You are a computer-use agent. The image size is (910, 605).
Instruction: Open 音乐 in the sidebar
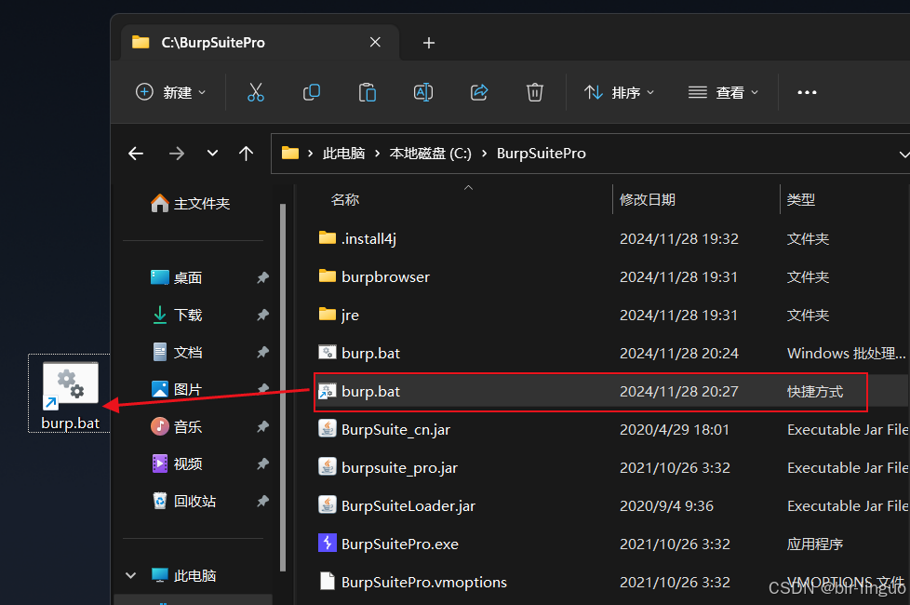pos(177,426)
